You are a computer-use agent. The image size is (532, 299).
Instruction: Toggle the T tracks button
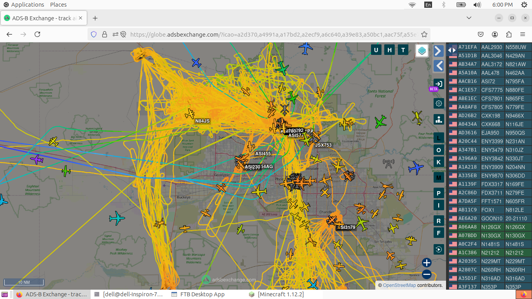point(403,50)
